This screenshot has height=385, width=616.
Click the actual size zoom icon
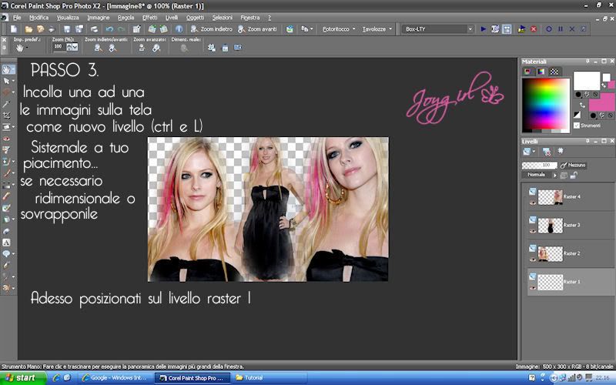(183, 48)
